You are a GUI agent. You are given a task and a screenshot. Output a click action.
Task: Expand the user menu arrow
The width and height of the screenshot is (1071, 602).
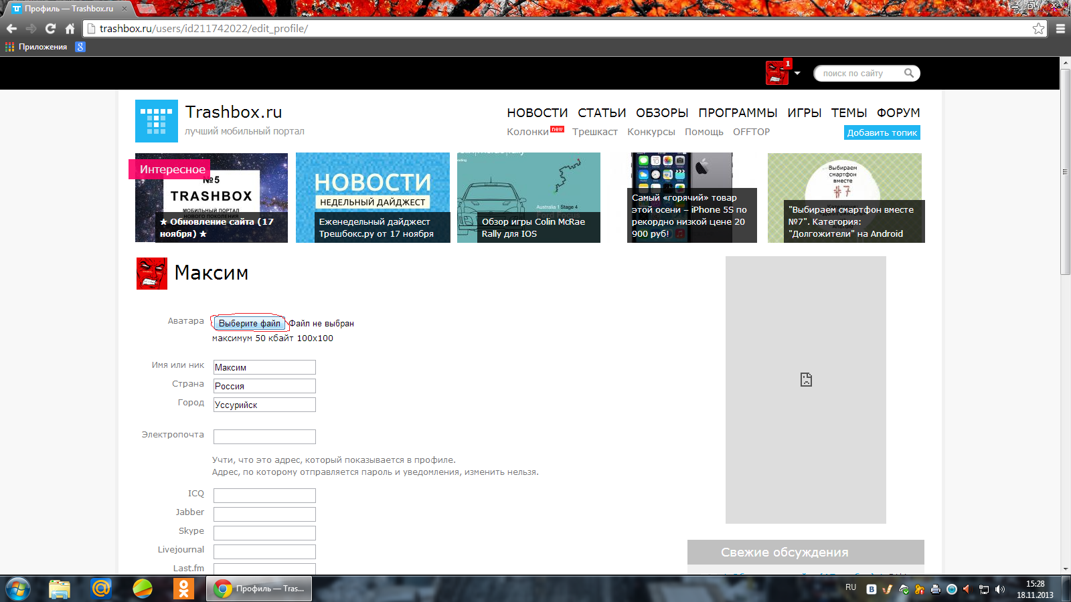click(x=797, y=74)
